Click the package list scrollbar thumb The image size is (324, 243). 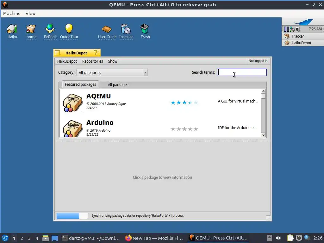(x=263, y=96)
